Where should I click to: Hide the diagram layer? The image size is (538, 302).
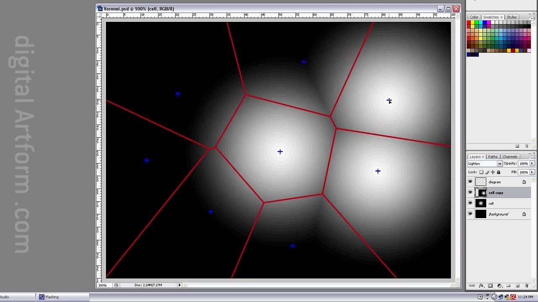click(470, 182)
